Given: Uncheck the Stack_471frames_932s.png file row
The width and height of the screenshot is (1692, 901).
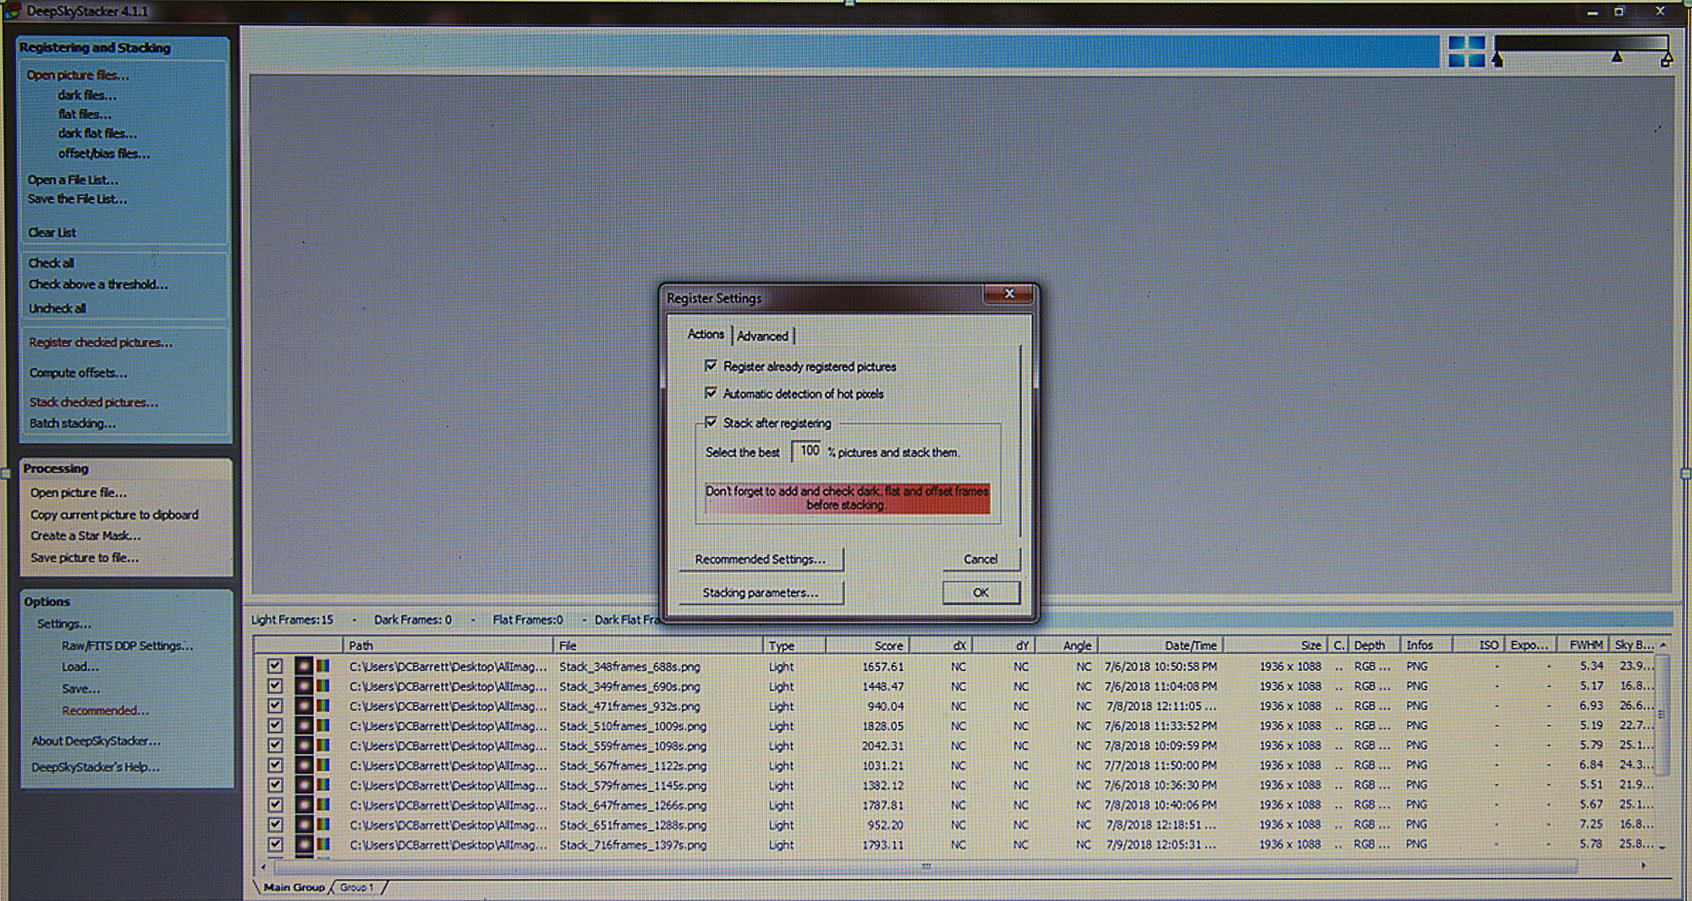Looking at the screenshot, I should click(275, 706).
